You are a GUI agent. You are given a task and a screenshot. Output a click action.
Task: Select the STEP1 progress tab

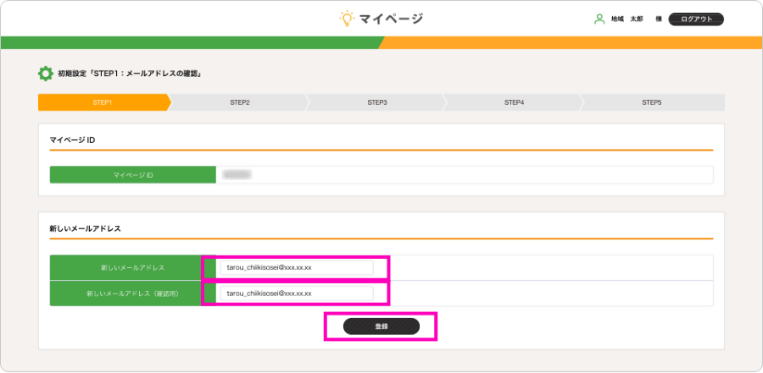pyautogui.click(x=103, y=102)
